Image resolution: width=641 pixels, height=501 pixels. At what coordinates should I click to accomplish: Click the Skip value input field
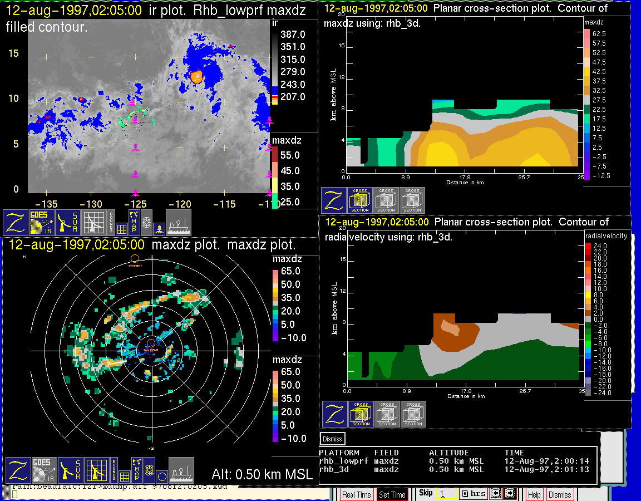point(446,494)
